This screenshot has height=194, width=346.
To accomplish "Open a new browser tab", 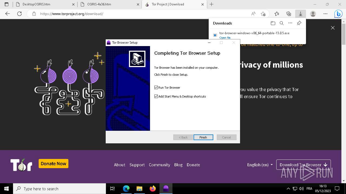I will pyautogui.click(x=212, y=4).
